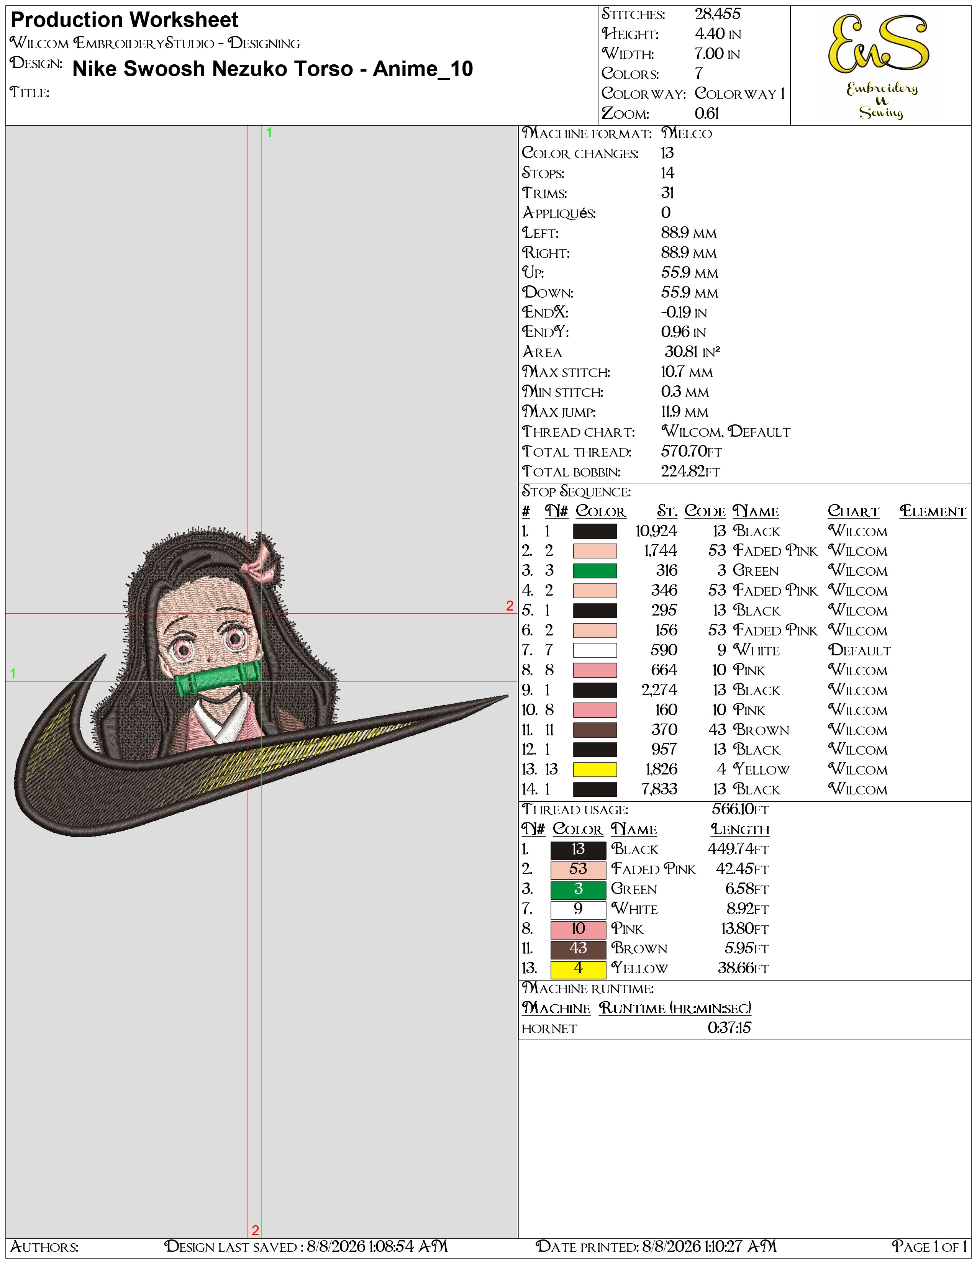
Task: Click the "Production Worksheet" title
Action: (125, 20)
